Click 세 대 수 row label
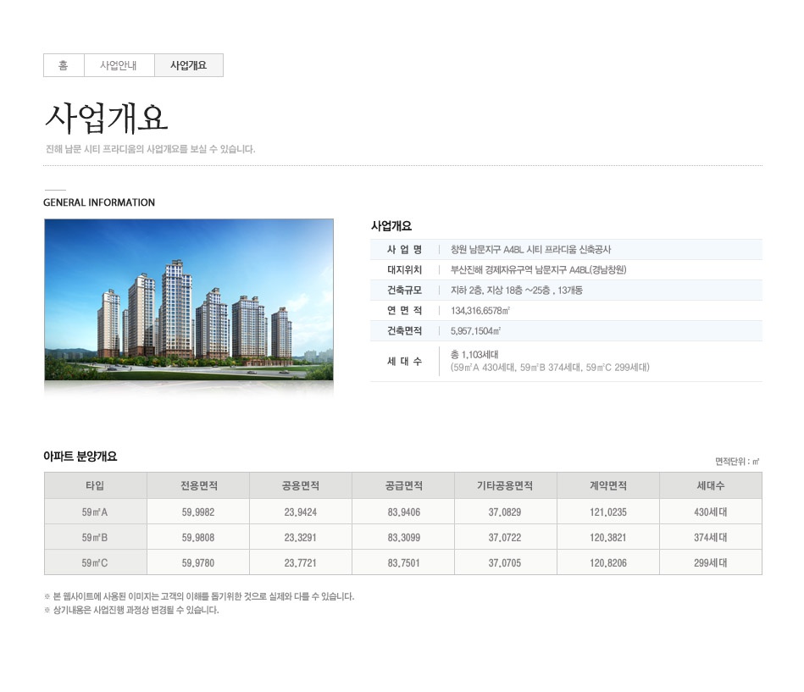The image size is (804, 692). point(404,362)
